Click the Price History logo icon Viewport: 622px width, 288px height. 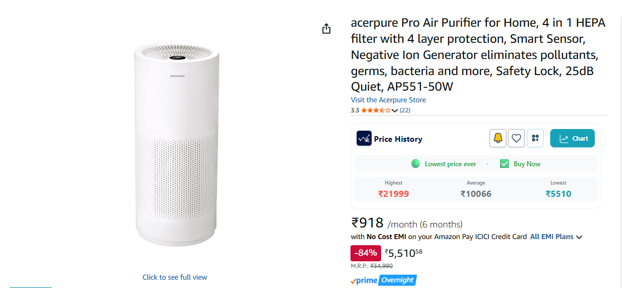(x=364, y=138)
